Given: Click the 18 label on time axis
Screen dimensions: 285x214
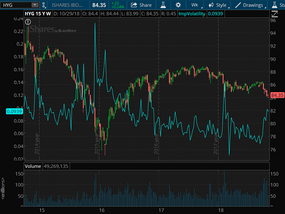Looking at the screenshot, I should 221,210.
